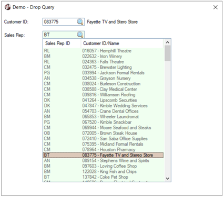Pick 047847 - Kimble Wedding Services row
The width and height of the screenshot is (224, 198).
click(x=103, y=106)
